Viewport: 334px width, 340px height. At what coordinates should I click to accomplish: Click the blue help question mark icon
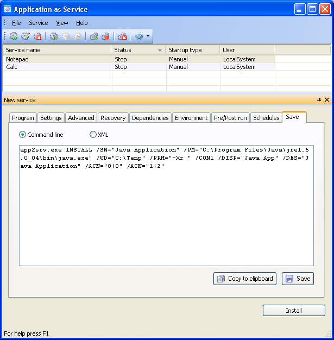coord(139,36)
